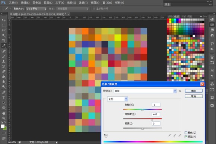Open the status bar document info arrow
This screenshot has width=216, height=144.
(57, 143)
